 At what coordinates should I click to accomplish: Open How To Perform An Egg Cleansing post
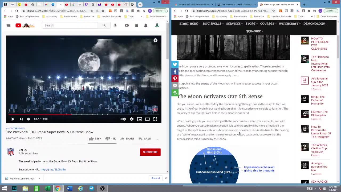(x=320, y=43)
